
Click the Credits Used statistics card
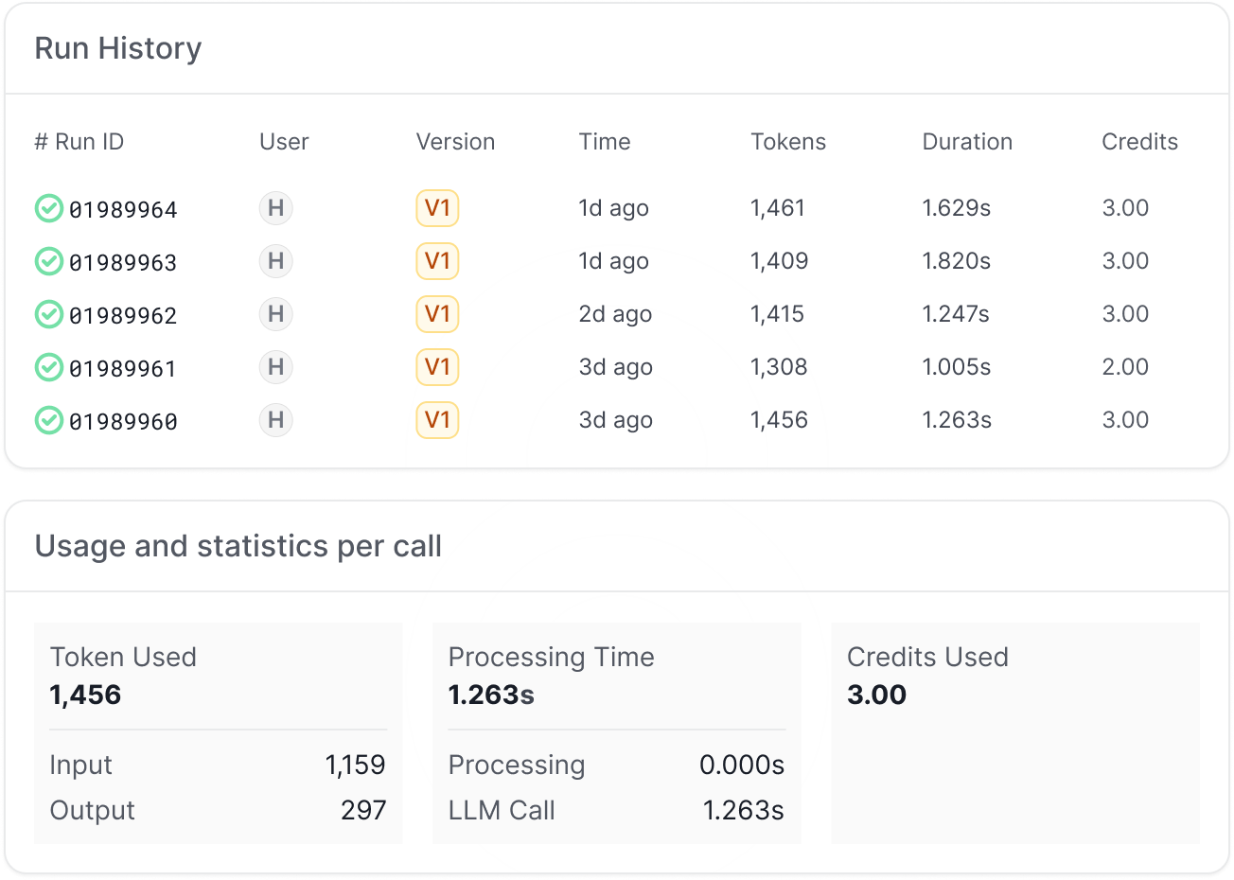coord(1014,732)
